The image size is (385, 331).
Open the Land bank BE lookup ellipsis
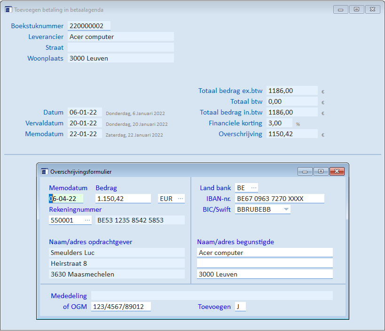(254, 188)
